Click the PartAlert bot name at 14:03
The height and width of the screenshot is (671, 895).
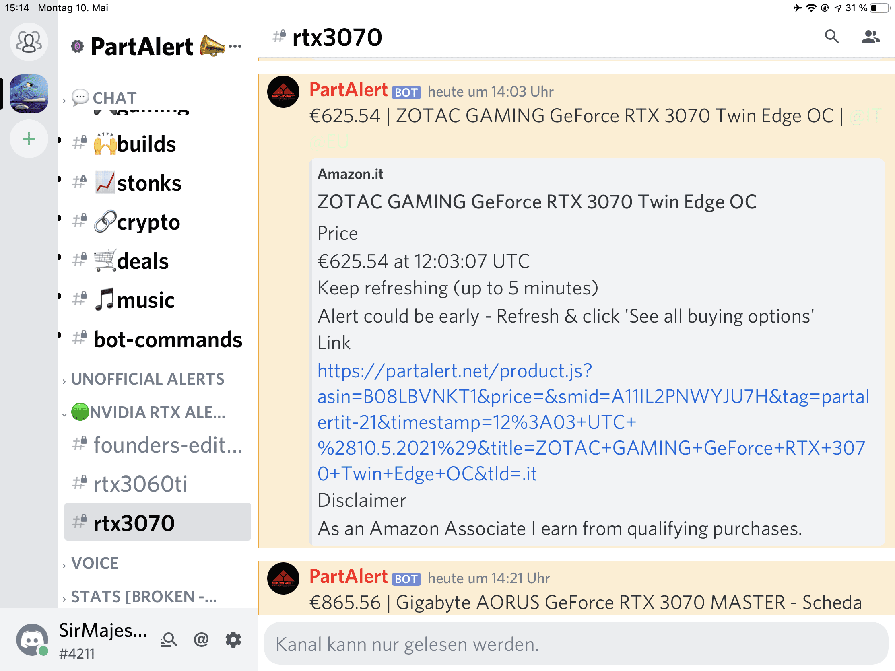(x=348, y=90)
